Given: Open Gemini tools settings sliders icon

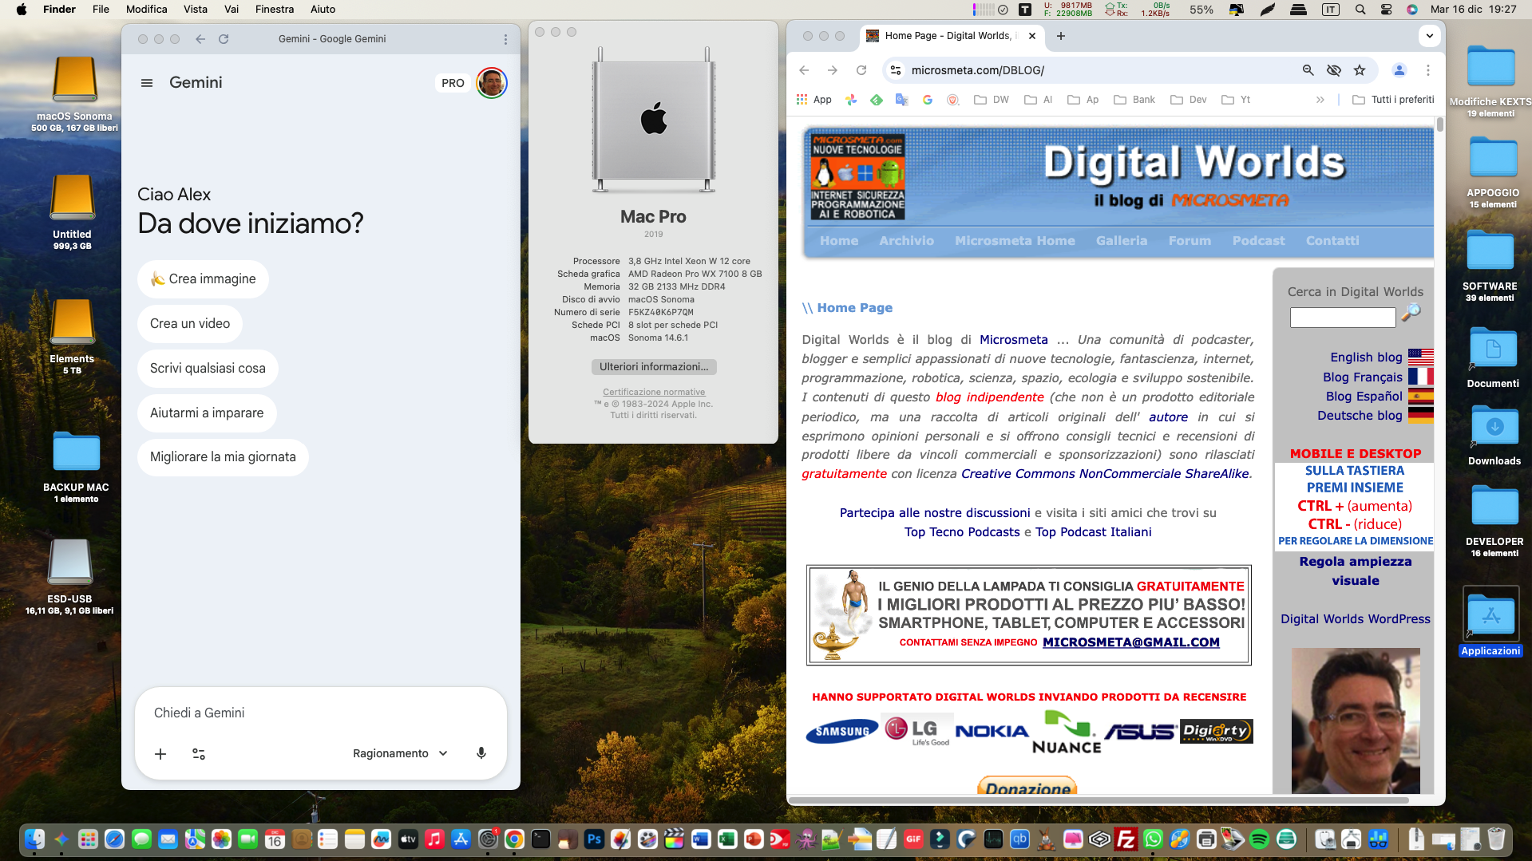Looking at the screenshot, I should point(199,754).
